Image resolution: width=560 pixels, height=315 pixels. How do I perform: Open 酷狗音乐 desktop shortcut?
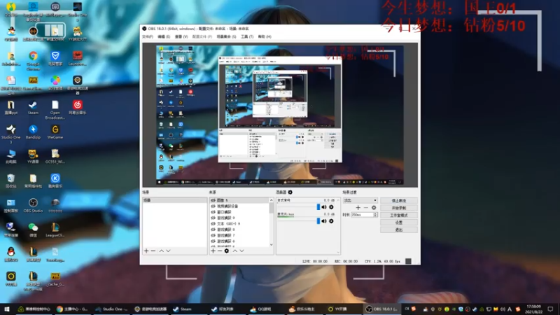[55, 181]
